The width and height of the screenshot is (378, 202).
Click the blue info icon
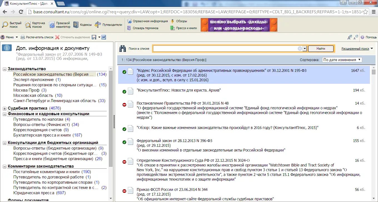[7, 48]
